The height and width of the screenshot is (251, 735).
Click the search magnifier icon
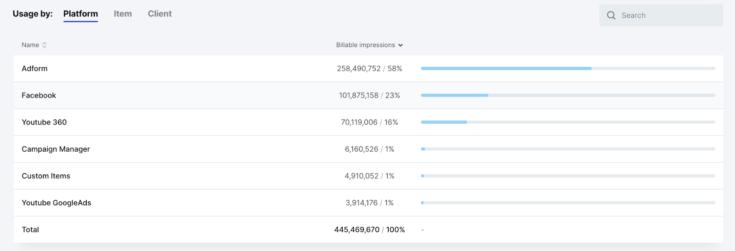(611, 16)
